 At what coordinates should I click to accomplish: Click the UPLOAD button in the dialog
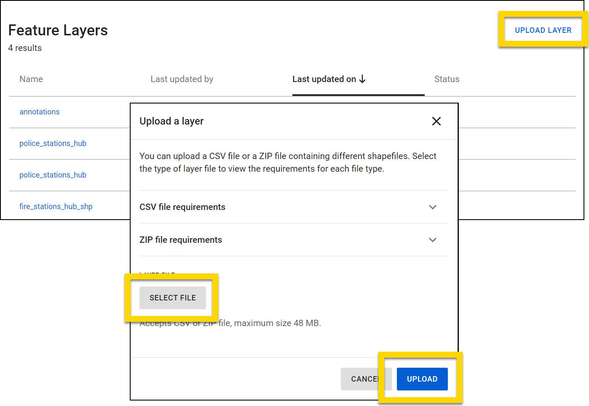(422, 379)
